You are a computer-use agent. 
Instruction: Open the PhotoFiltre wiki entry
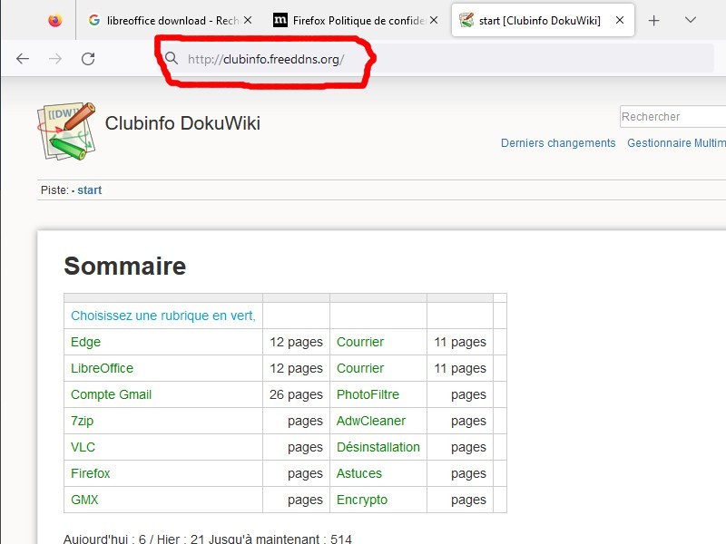coord(368,394)
